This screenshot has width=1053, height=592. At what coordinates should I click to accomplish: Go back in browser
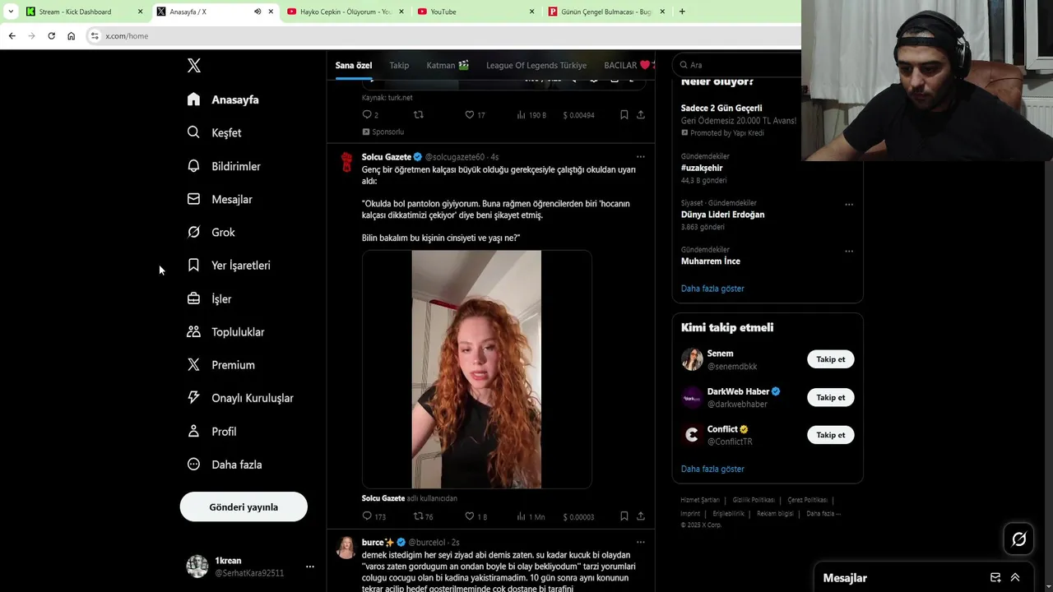tap(12, 35)
